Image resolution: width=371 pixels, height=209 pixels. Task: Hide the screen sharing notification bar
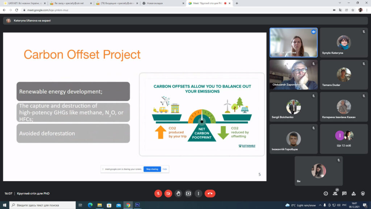[165, 169]
